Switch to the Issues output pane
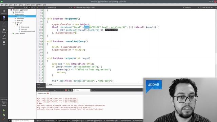 (38, 121)
